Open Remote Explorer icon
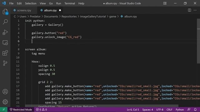The width and height of the screenshot is (200, 112). [x=5, y=43]
